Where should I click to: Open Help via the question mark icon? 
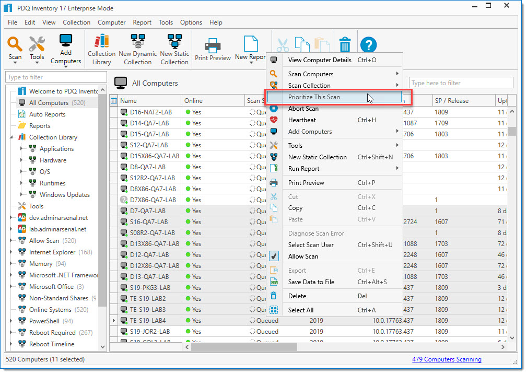[368, 45]
